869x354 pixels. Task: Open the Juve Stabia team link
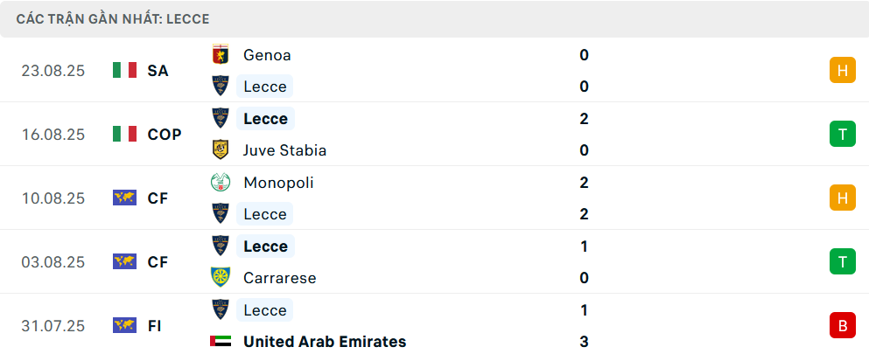point(284,150)
